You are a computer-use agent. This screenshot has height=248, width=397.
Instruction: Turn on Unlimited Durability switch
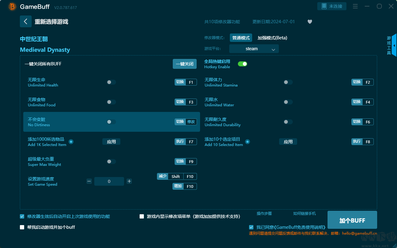point(288,122)
